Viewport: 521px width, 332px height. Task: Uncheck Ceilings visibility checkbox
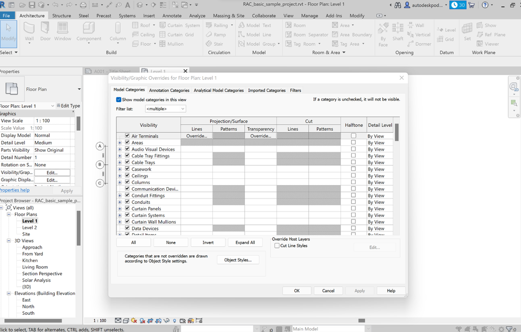(x=127, y=176)
